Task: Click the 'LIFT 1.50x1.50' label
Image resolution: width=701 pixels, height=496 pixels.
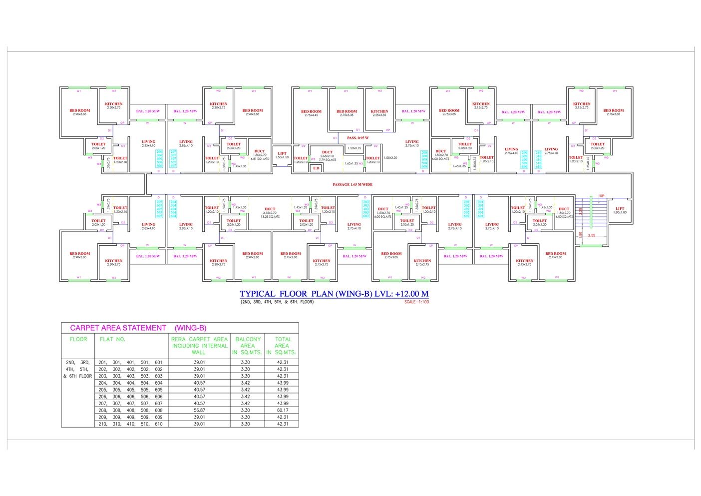Action: pos(282,155)
